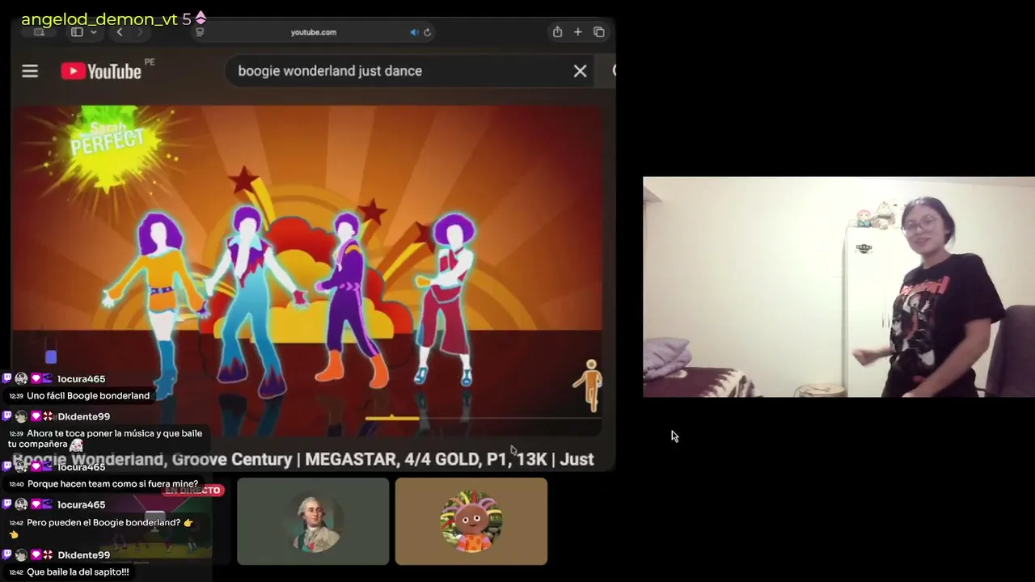Seek using the yellow video progress bar
This screenshot has width=1035, height=582.
tap(392, 418)
